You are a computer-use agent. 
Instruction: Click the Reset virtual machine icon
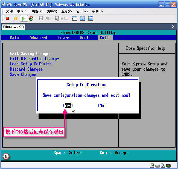click(x=31, y=18)
